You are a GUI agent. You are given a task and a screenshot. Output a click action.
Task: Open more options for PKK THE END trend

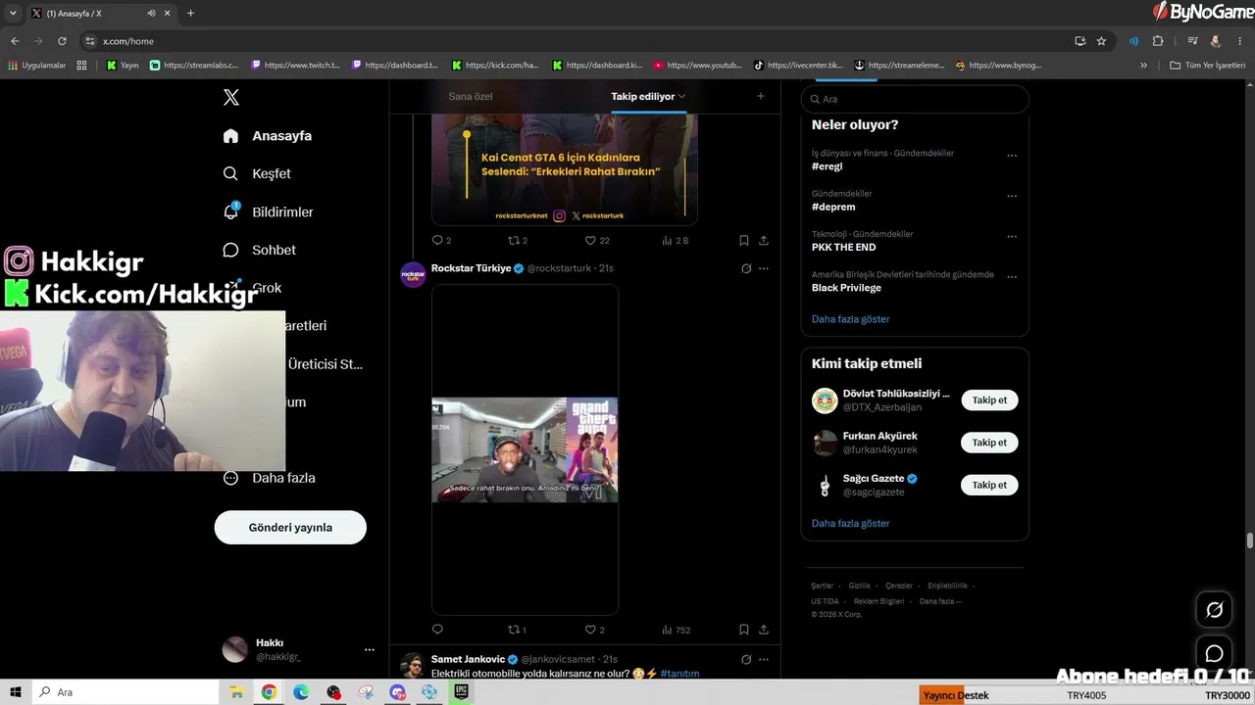click(1012, 236)
